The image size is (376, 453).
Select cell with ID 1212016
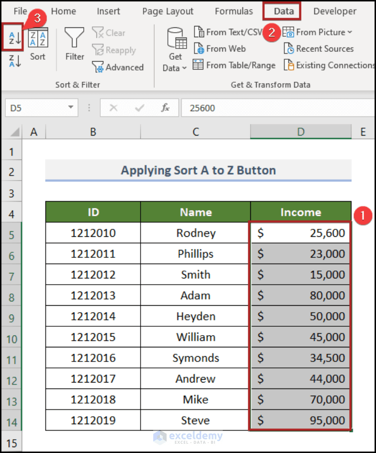93,358
